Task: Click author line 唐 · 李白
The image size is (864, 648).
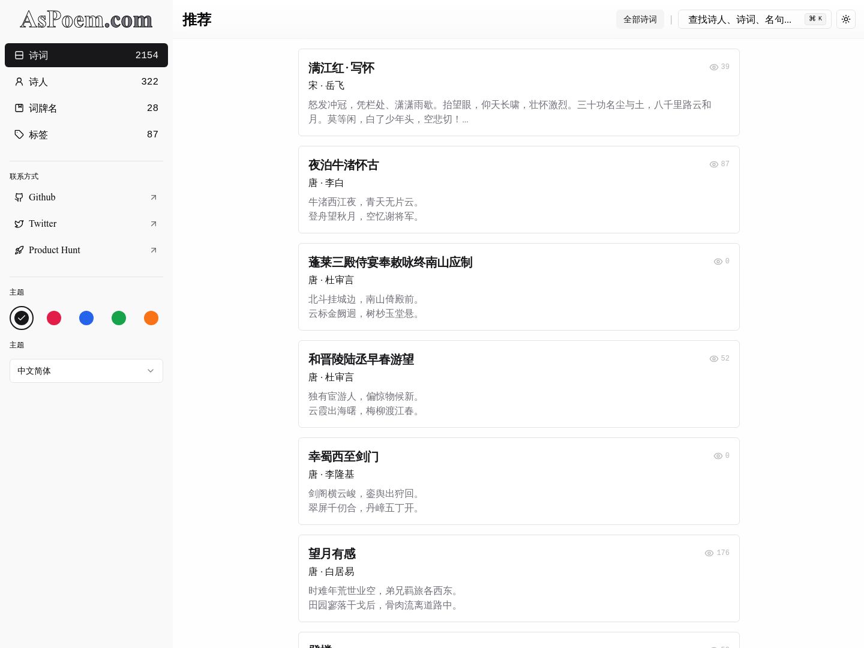Action: click(326, 183)
